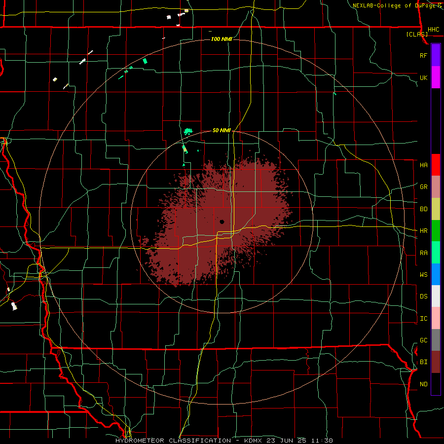Click the BD yellow legend swatch
The width and height of the screenshot is (444, 444).
coord(436,209)
